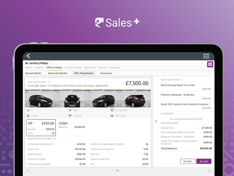Select the second page indicator dot
The width and height of the screenshot is (234, 176).
[x=120, y=171]
